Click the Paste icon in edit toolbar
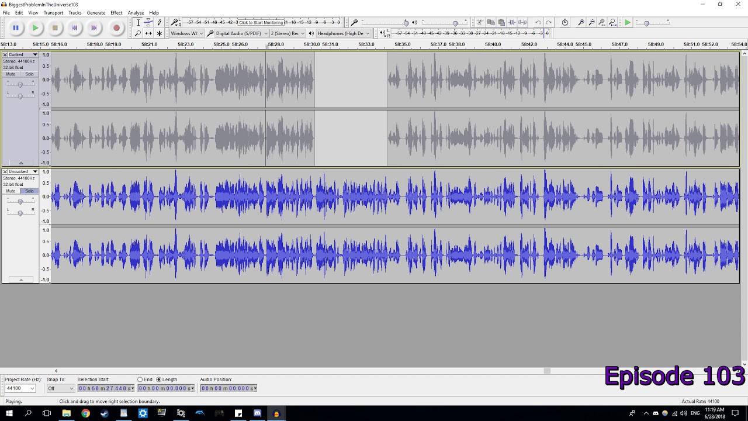 point(501,22)
